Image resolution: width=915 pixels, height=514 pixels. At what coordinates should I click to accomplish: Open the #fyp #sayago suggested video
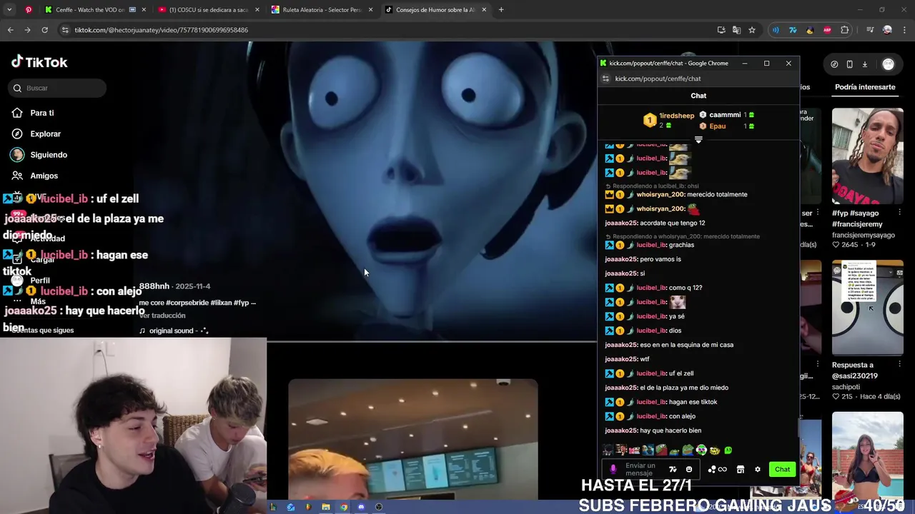coord(867,156)
